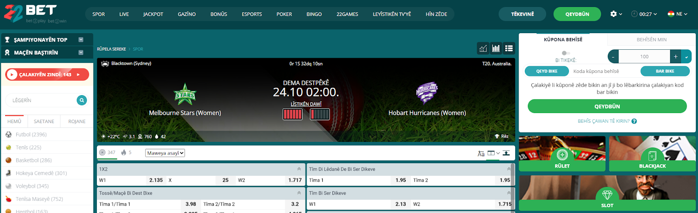
Task: Open the NE language flag selector
Action: coord(677,14)
